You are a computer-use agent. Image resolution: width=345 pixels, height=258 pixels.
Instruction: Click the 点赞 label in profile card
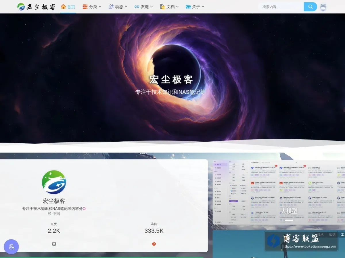click(x=54, y=224)
